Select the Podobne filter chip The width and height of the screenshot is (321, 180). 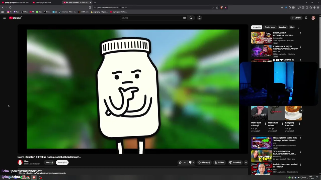point(283,27)
